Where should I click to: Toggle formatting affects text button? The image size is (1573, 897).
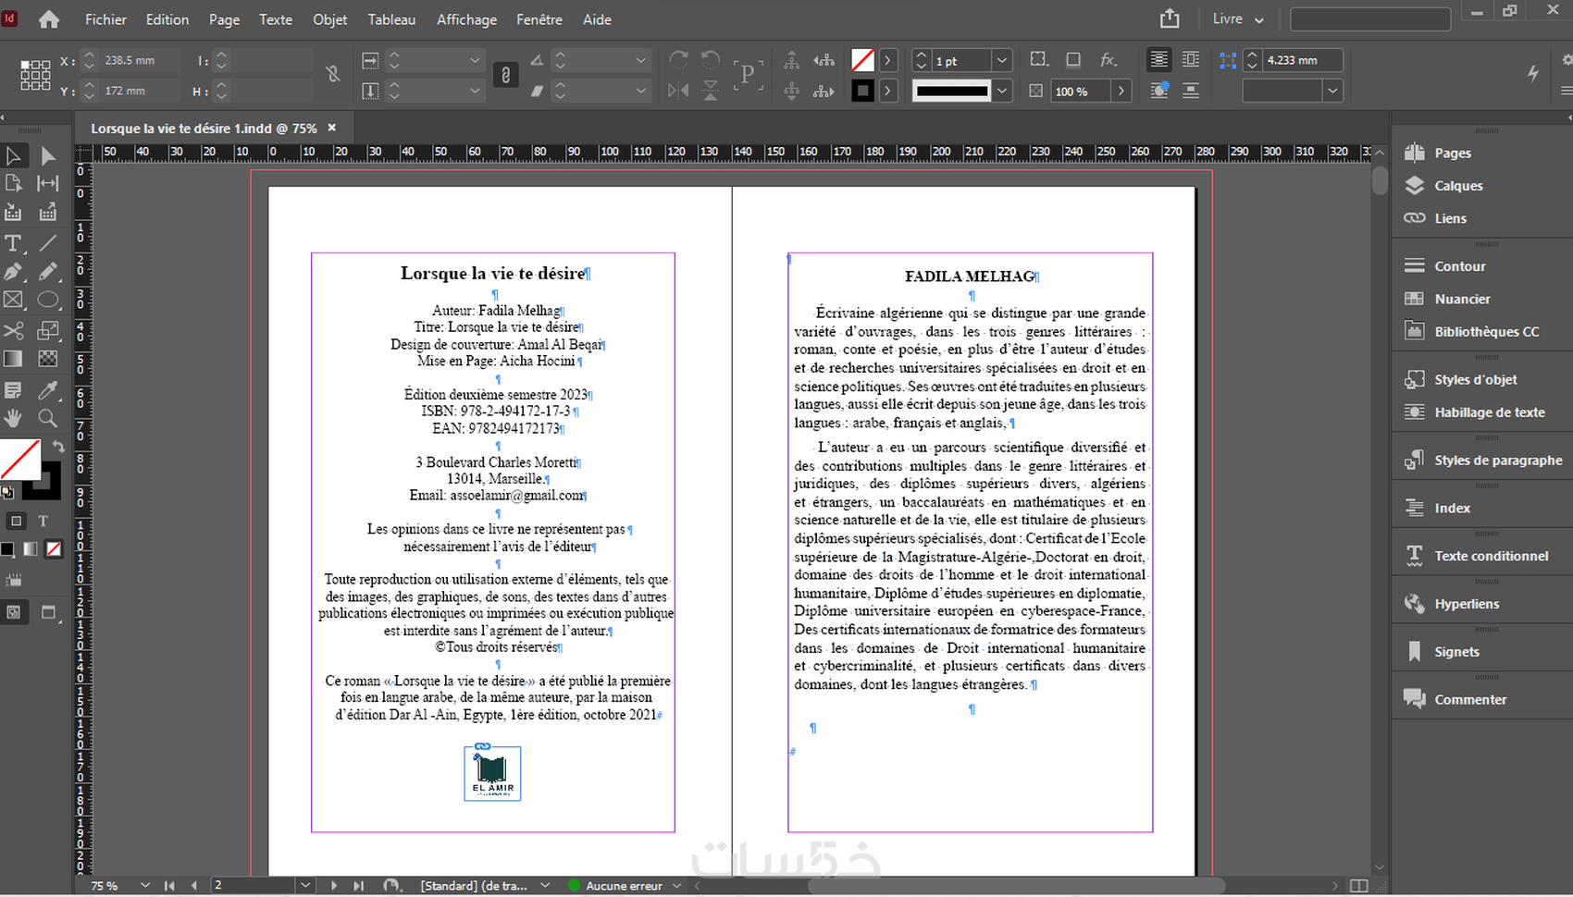coord(43,522)
